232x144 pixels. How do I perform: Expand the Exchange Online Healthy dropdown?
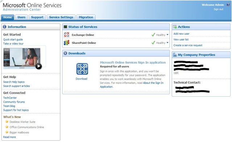click(x=167, y=35)
